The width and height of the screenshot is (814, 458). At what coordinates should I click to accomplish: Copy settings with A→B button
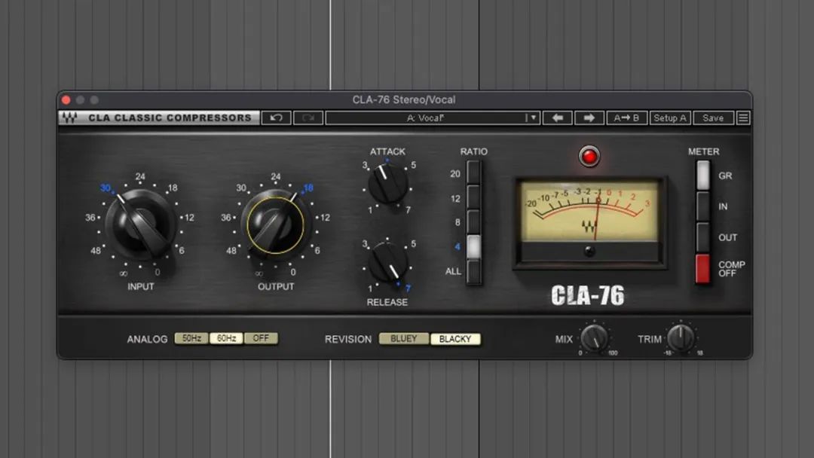click(626, 118)
